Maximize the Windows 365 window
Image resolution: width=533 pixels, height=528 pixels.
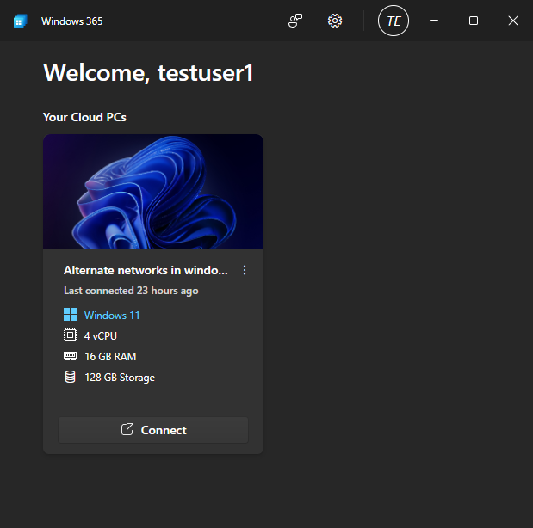[x=474, y=21]
